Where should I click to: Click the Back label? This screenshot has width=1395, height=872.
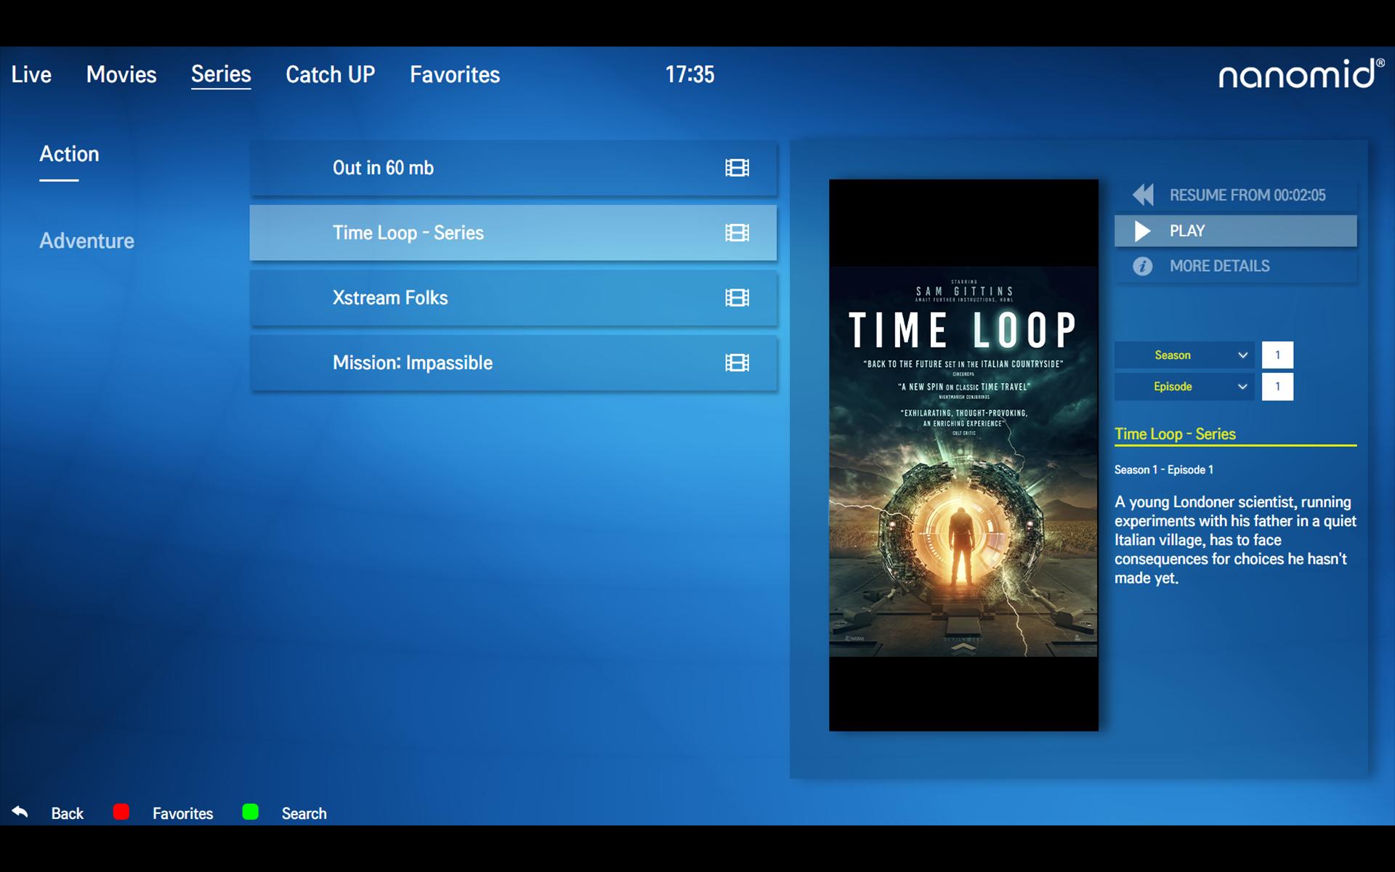(68, 814)
